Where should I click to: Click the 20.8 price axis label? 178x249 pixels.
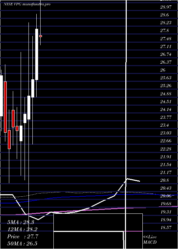(164, 180)
